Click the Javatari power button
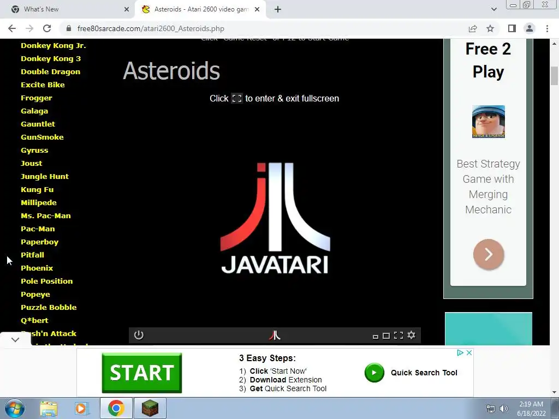Viewport: 559px width, 419px height. coord(139,336)
